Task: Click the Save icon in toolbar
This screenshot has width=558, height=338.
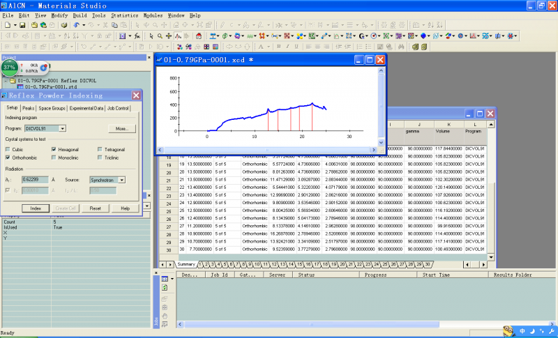Action: click(23, 25)
